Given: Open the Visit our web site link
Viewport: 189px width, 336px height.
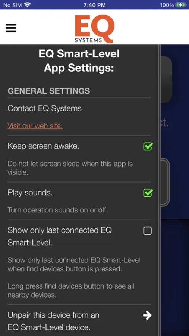Looking at the screenshot, I should pyautogui.click(x=35, y=126).
